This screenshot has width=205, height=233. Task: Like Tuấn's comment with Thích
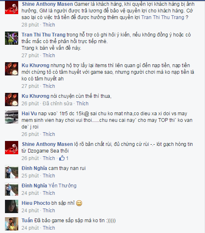(x=49, y=228)
